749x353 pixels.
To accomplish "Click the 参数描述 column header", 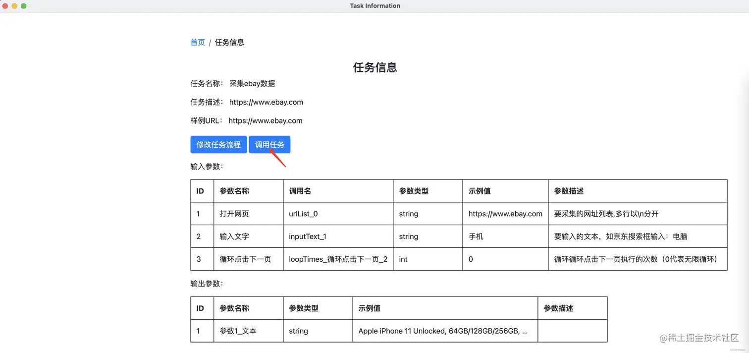I will click(565, 191).
